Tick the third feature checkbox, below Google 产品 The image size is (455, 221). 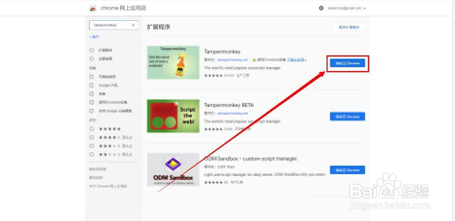pyautogui.click(x=91, y=94)
